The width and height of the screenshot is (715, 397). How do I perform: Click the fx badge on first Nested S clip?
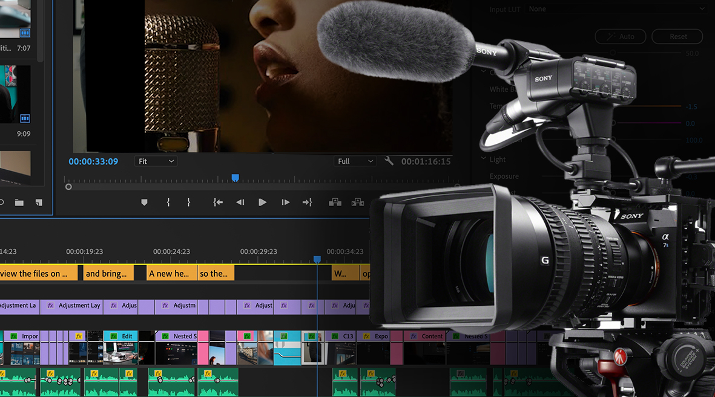[x=165, y=336]
